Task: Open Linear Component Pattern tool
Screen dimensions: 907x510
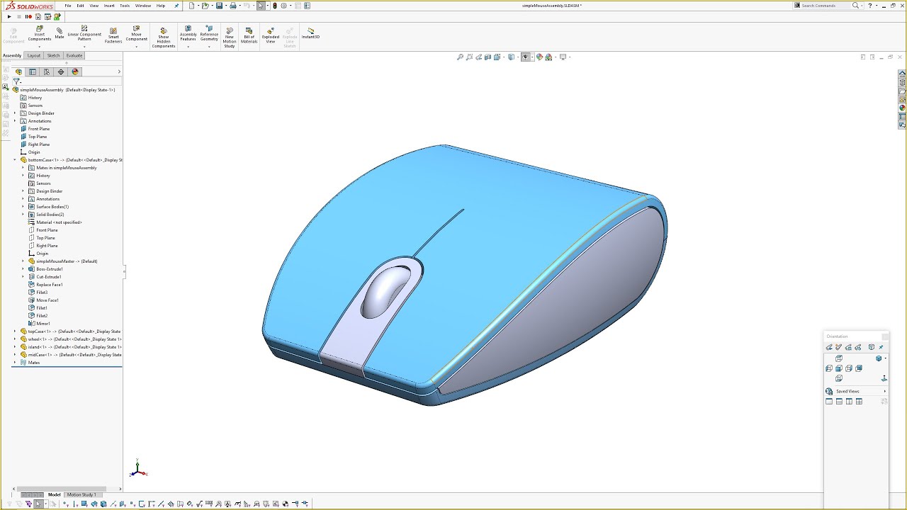Action: 84,34
